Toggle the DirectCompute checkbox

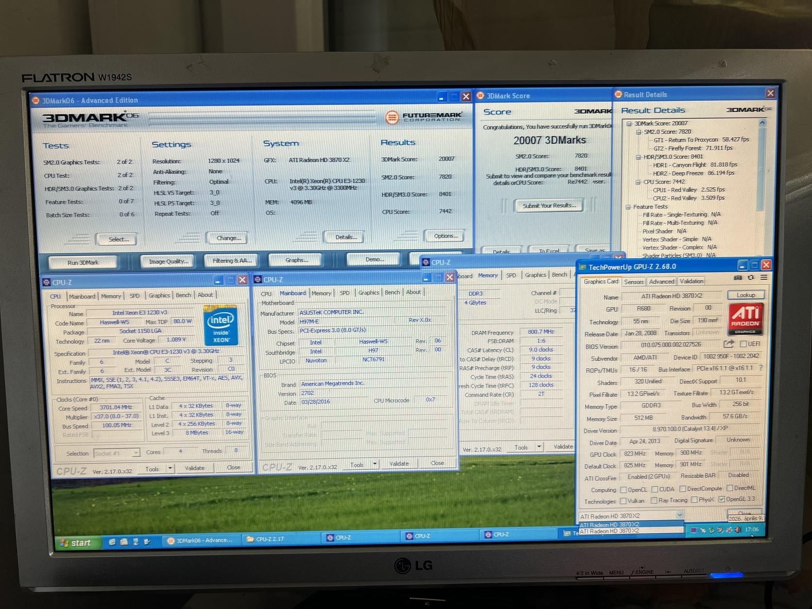683,489
